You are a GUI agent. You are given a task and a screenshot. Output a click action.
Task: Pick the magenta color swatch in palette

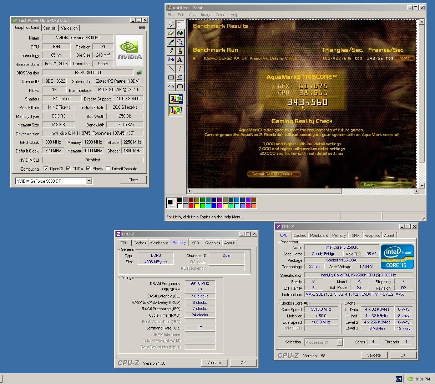click(220, 206)
